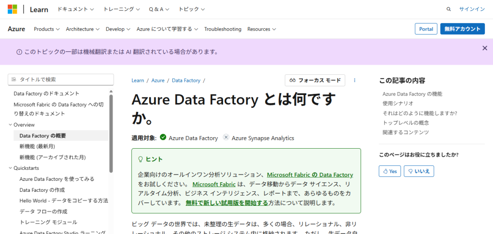The image size is (493, 234).
Task: Open データ フローの作成 in sidebar
Action: pos(43,211)
